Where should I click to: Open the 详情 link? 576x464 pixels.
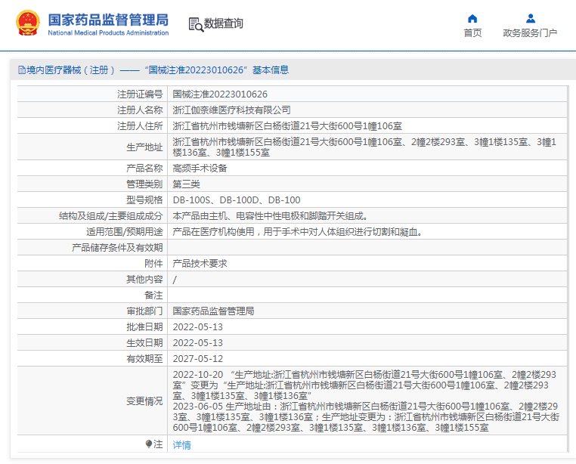pyautogui.click(x=182, y=445)
